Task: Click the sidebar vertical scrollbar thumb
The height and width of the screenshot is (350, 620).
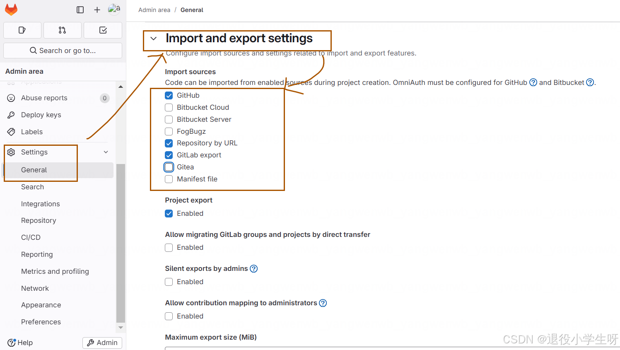Action: point(121,243)
